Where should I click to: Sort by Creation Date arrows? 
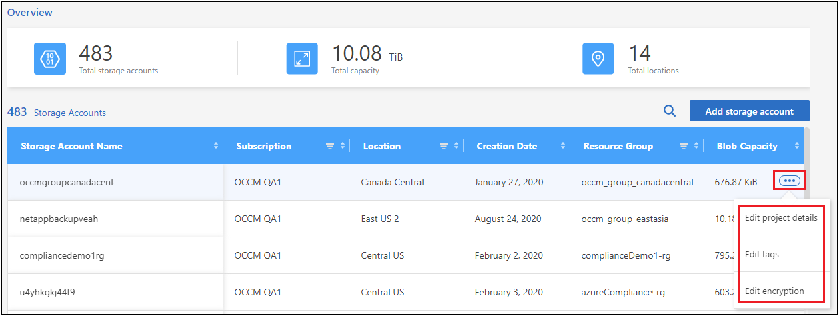pyautogui.click(x=563, y=147)
